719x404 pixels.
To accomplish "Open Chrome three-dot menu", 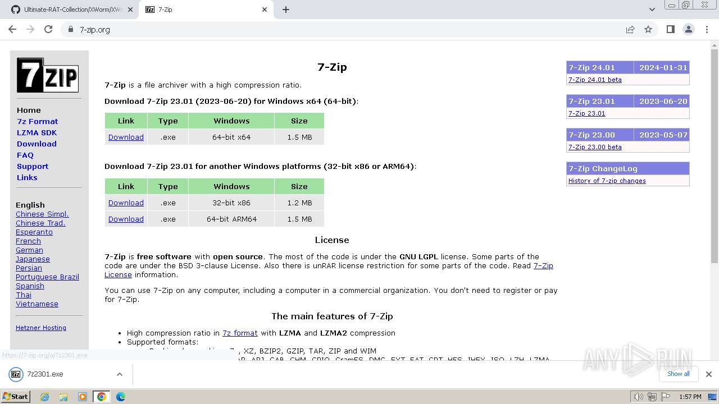I will (x=707, y=29).
